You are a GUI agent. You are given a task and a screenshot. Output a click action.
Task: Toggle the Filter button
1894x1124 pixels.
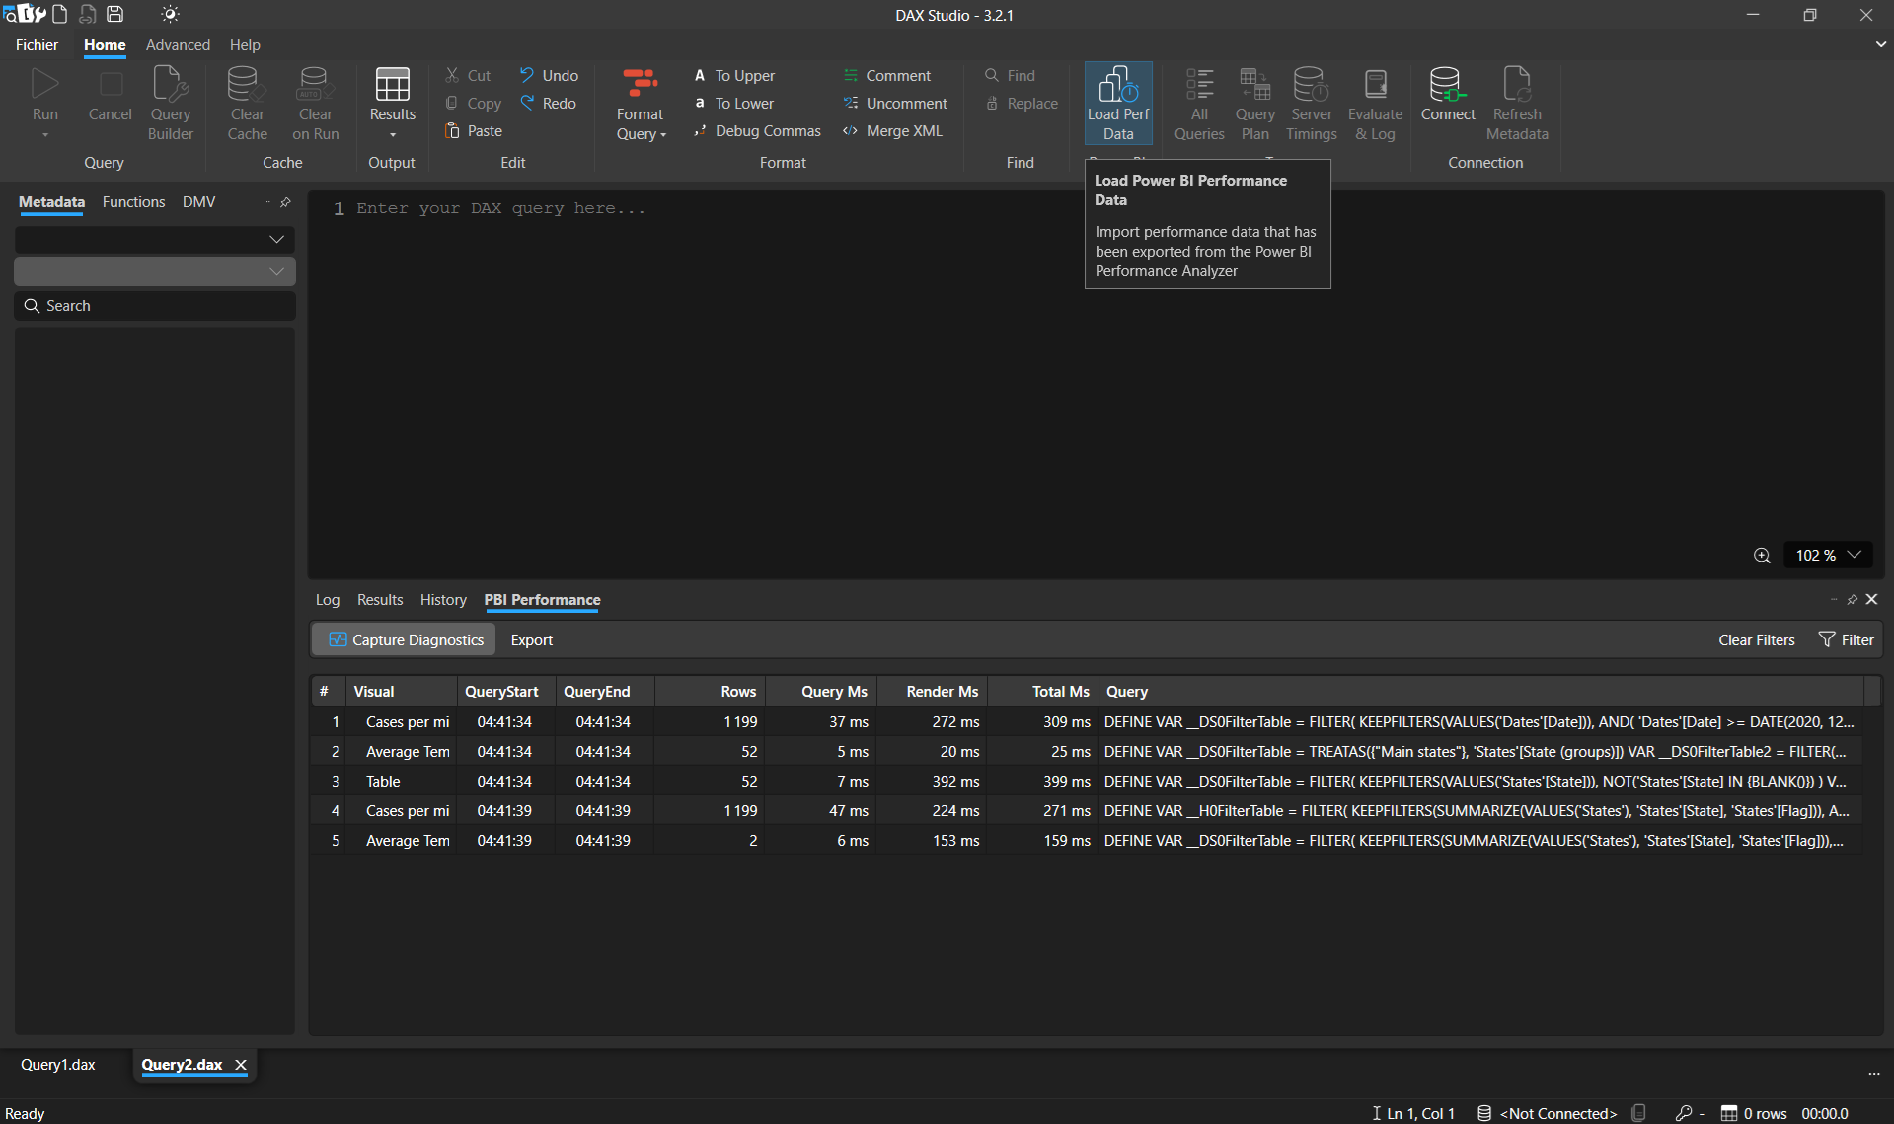[1846, 639]
